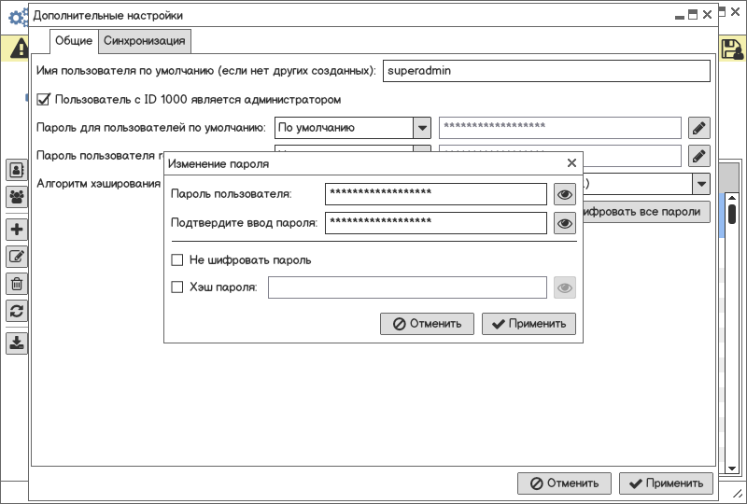Click the scrollbar down arrow in background window

pos(732,469)
